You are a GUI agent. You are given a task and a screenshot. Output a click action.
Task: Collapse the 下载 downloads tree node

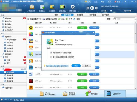coord(1,57)
